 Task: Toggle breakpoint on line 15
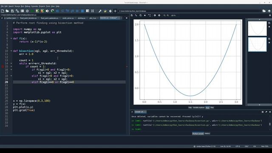point(3,66)
